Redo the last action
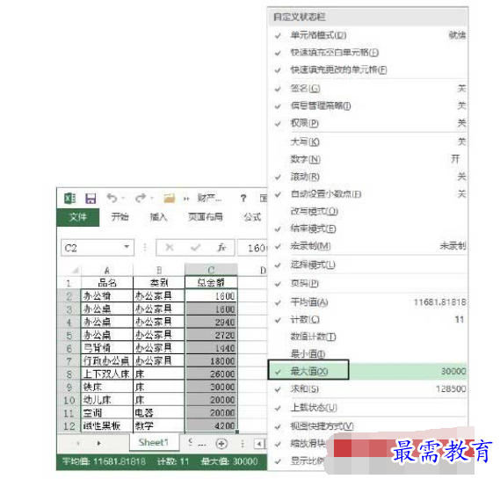This screenshot has width=500, height=479. pyautogui.click(x=141, y=198)
